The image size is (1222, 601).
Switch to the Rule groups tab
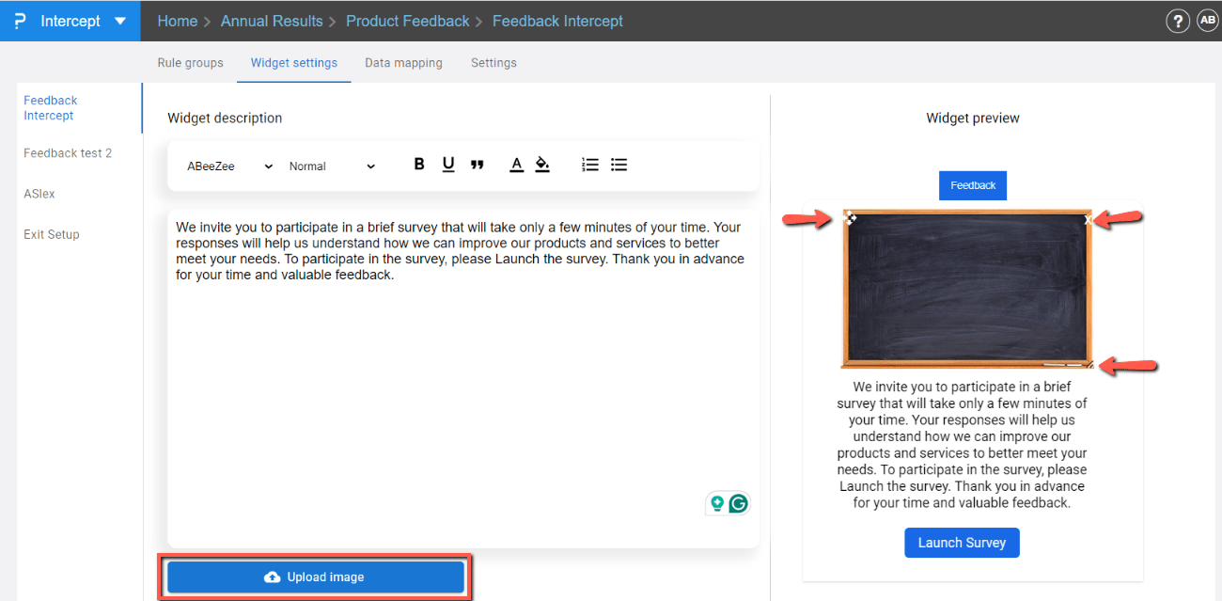pyautogui.click(x=190, y=62)
